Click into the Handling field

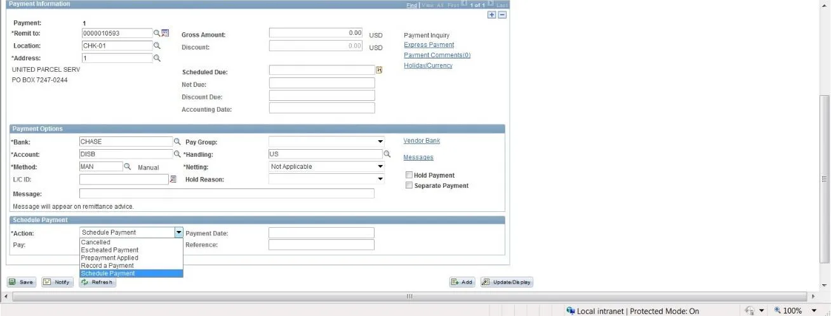(326, 154)
